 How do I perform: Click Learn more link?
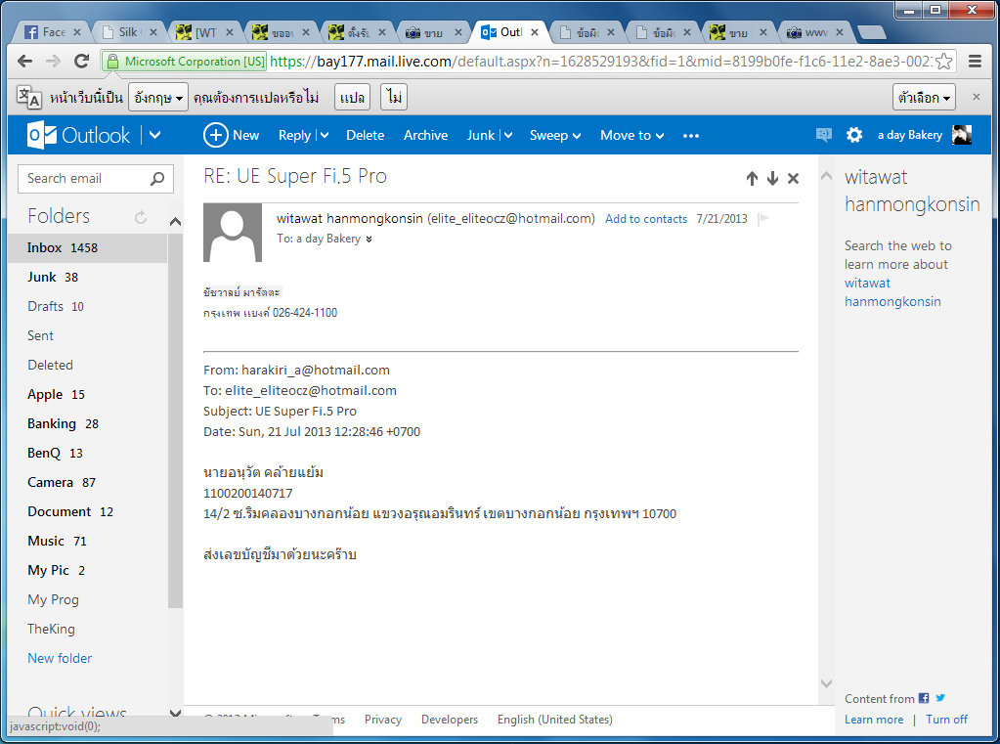874,720
